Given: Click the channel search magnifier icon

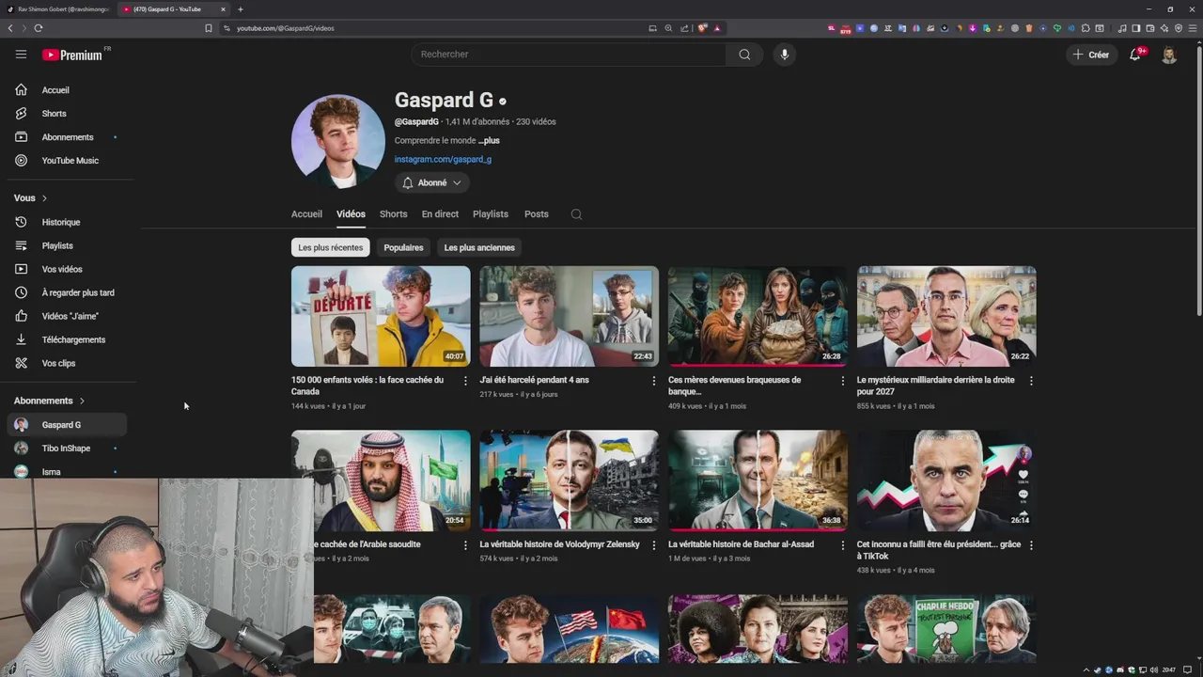Looking at the screenshot, I should [576, 214].
